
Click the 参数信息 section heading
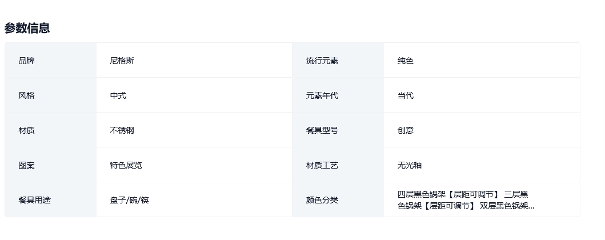pyautogui.click(x=27, y=28)
